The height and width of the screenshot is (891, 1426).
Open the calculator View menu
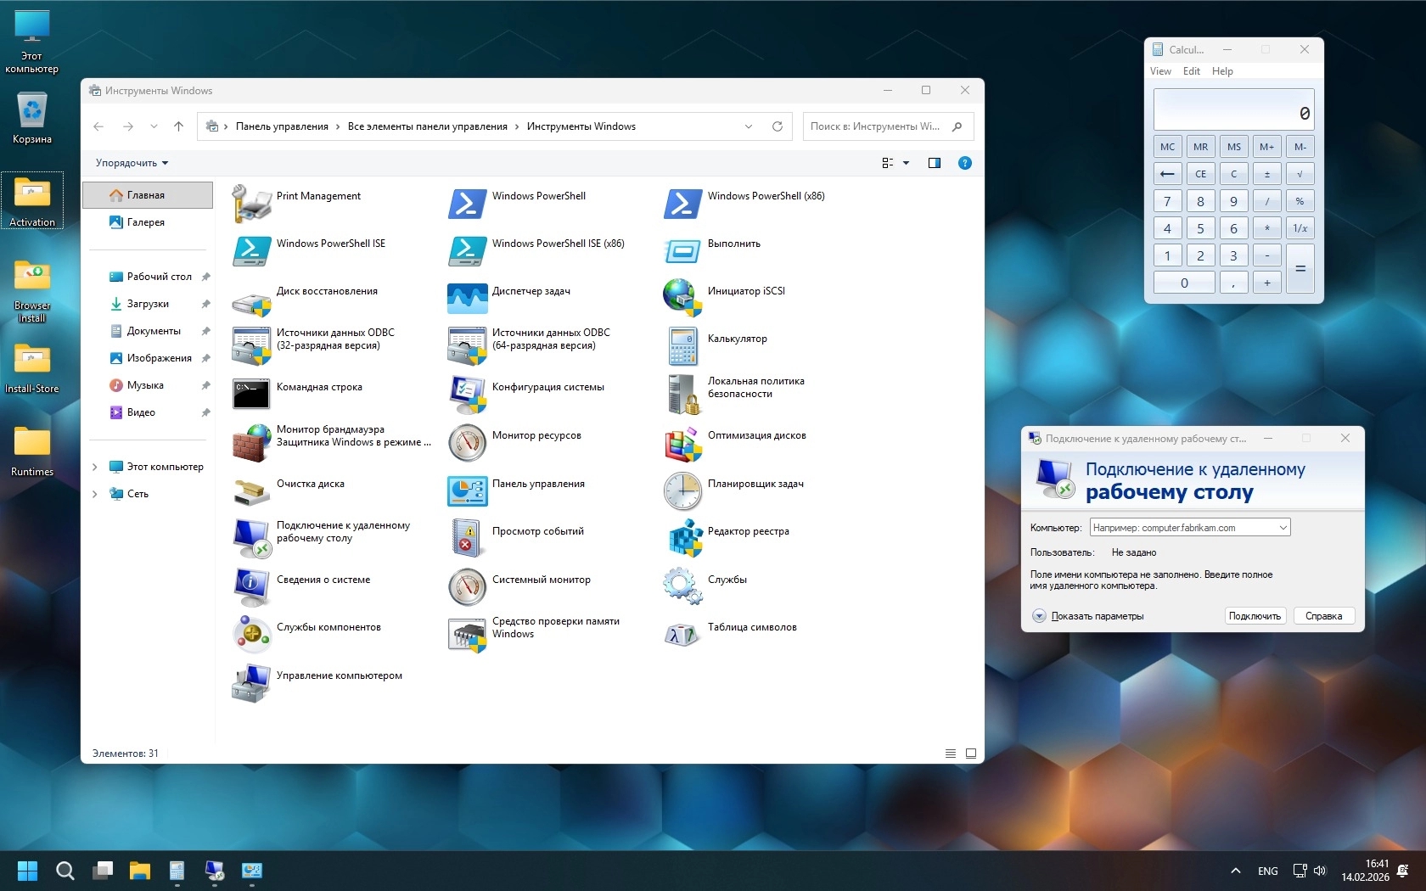pos(1160,71)
